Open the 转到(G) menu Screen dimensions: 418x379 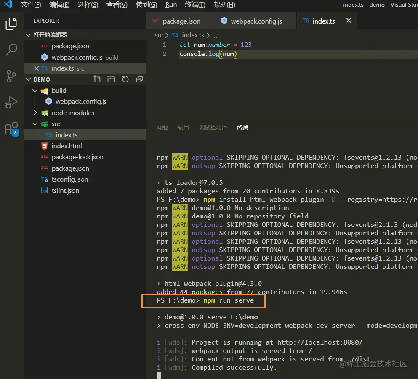coord(146,5)
